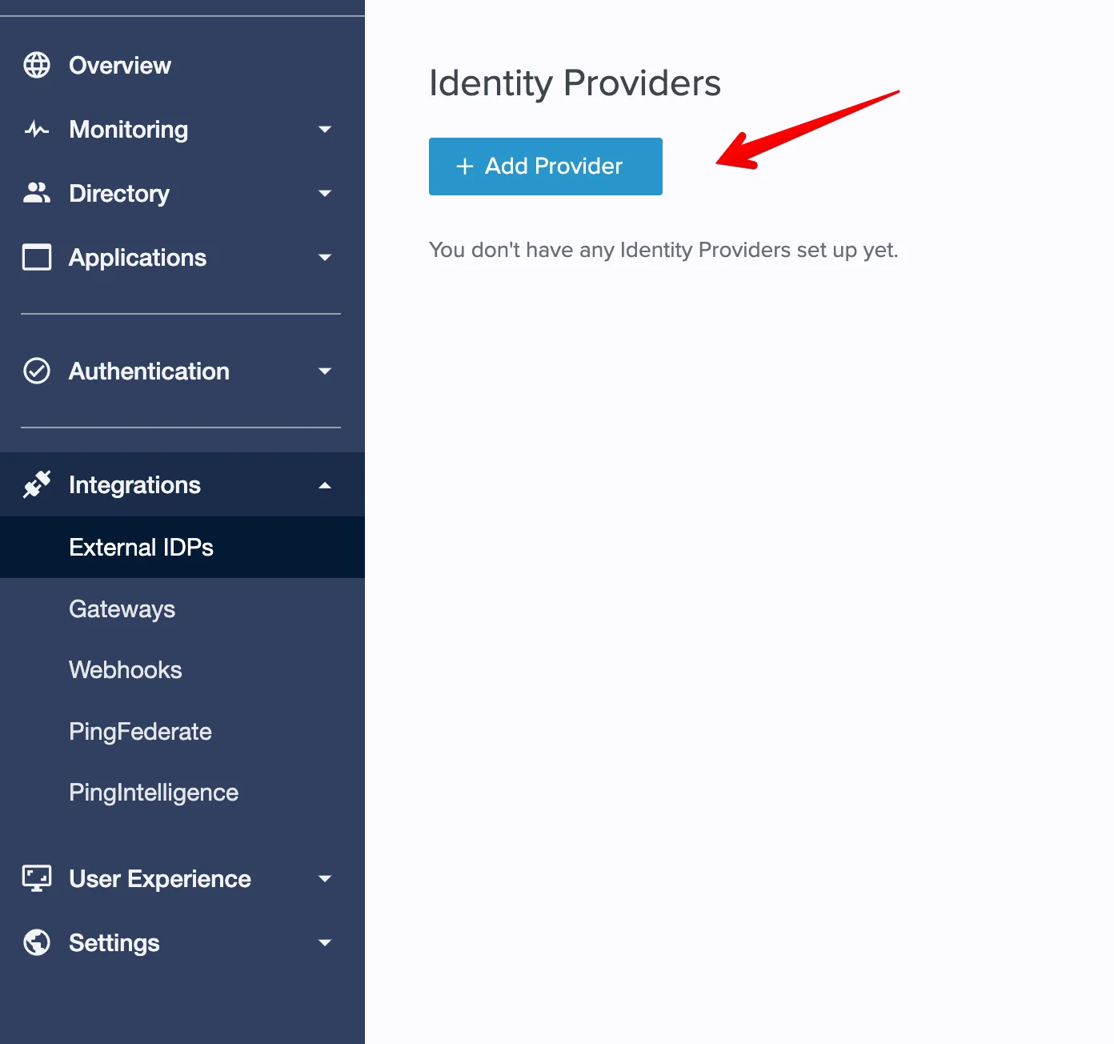Select the Overview globe icon

37,65
